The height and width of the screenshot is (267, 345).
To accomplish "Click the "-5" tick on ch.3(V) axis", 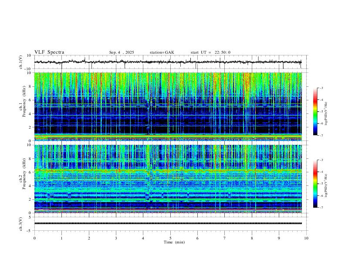I will pos(30,231).
